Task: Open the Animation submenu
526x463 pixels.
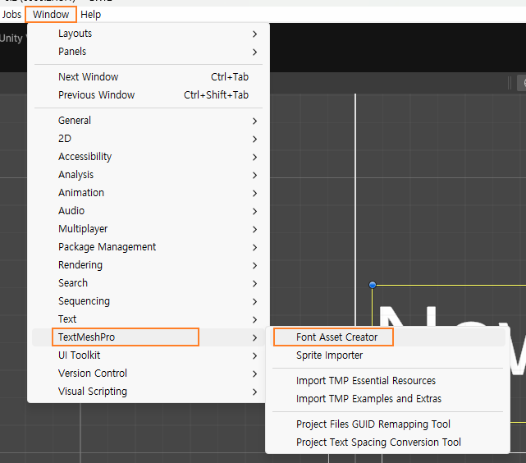Action: tap(148, 193)
